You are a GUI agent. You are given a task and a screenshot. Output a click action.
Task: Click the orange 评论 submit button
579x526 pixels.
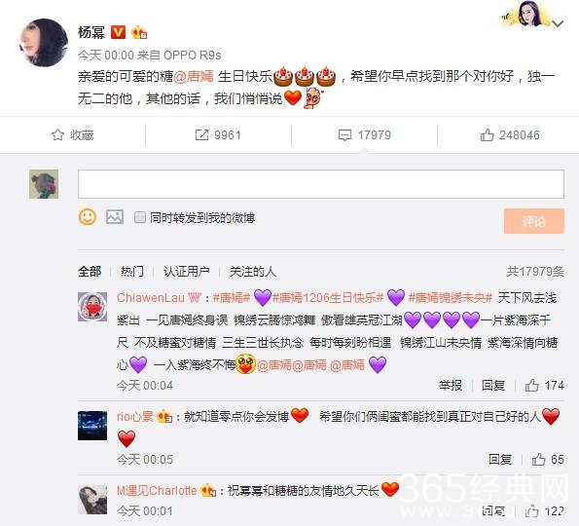click(534, 221)
